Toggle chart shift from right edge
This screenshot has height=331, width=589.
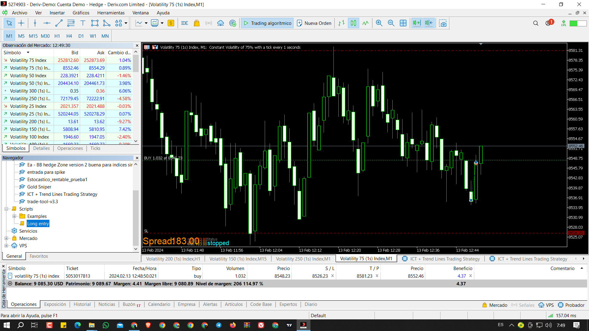(x=429, y=23)
